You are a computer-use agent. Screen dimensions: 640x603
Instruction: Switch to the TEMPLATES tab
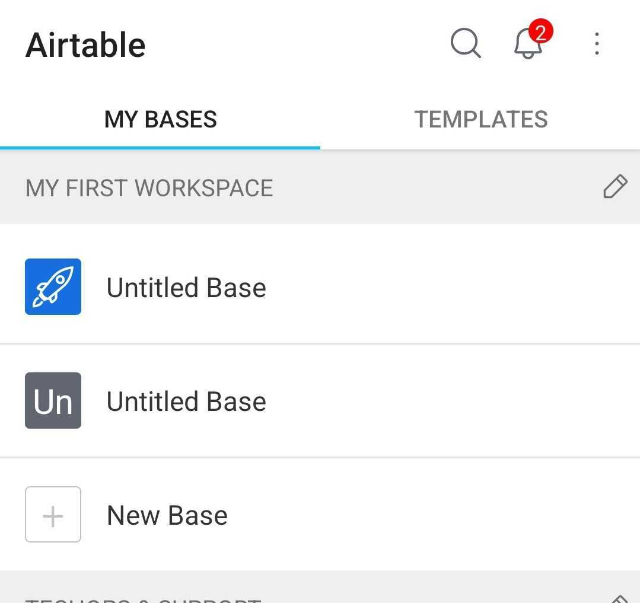click(480, 119)
